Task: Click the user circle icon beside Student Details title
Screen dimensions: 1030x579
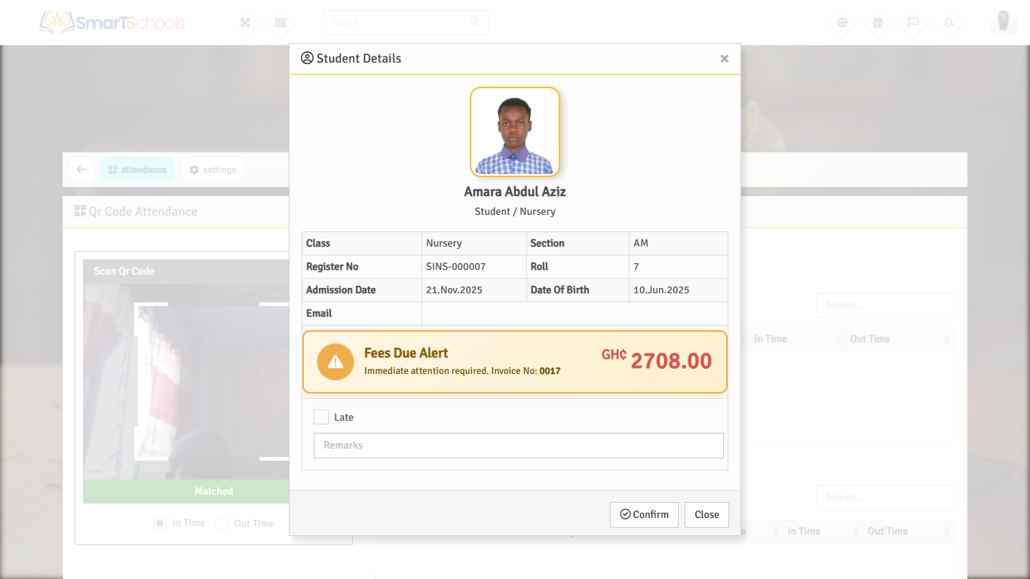Action: click(307, 58)
